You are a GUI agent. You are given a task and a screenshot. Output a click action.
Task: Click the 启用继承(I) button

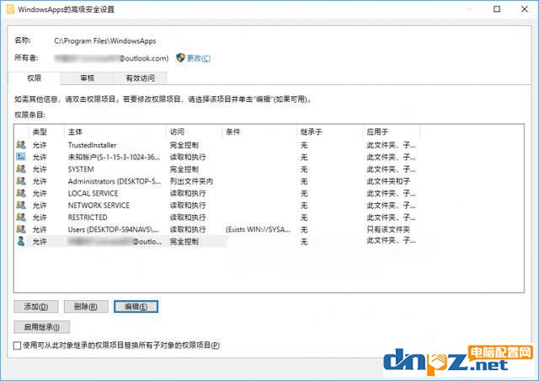pos(41,327)
